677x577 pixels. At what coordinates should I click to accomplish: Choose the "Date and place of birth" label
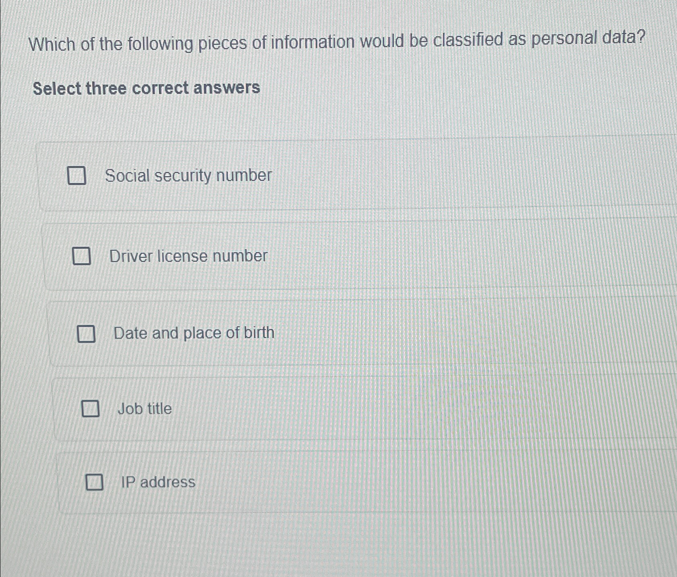[x=194, y=333]
